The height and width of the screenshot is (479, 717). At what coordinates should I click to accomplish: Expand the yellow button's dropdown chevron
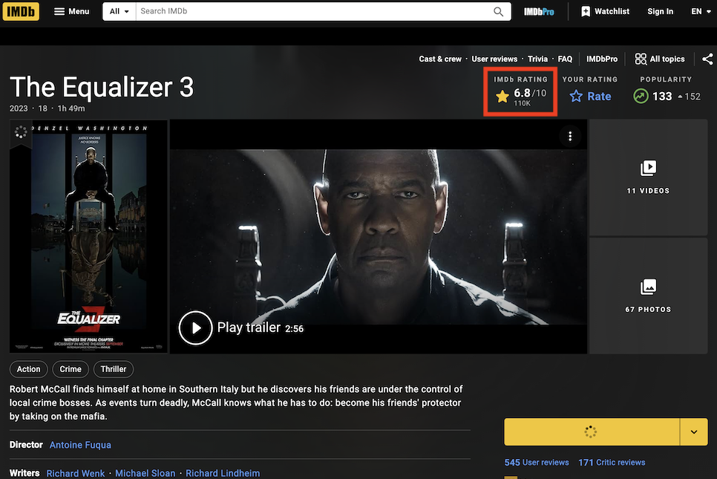point(694,431)
